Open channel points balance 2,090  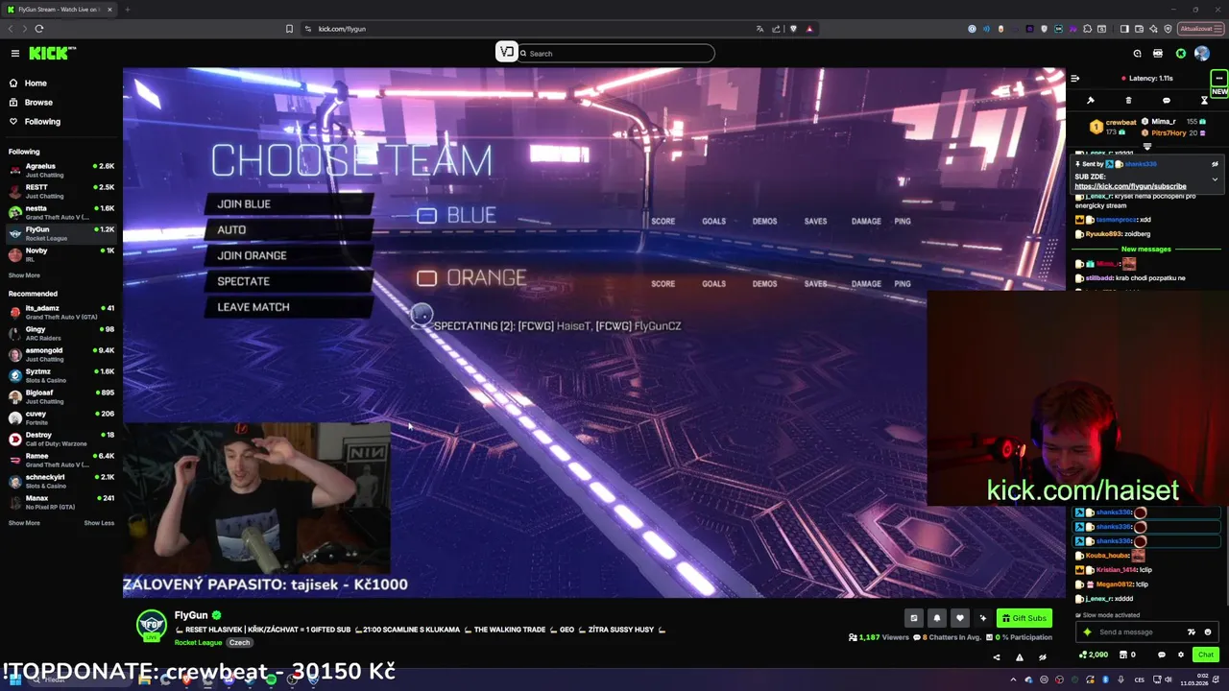coord(1094,655)
